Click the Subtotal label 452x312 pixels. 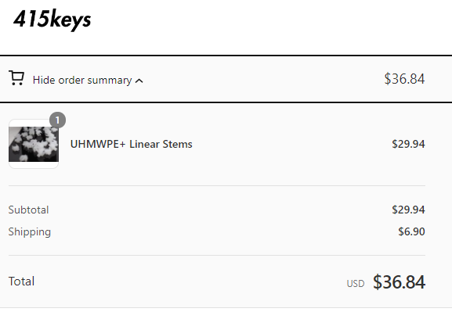[x=28, y=210]
